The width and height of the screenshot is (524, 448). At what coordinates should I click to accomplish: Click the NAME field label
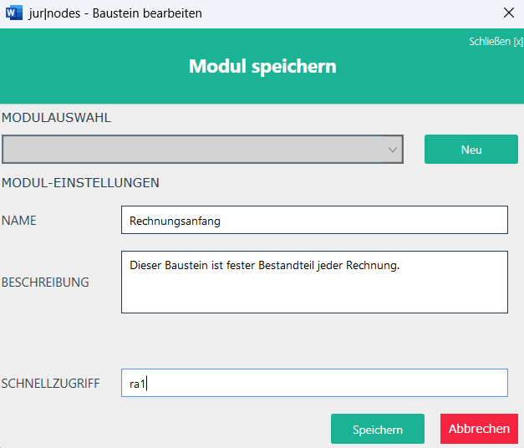pos(19,221)
